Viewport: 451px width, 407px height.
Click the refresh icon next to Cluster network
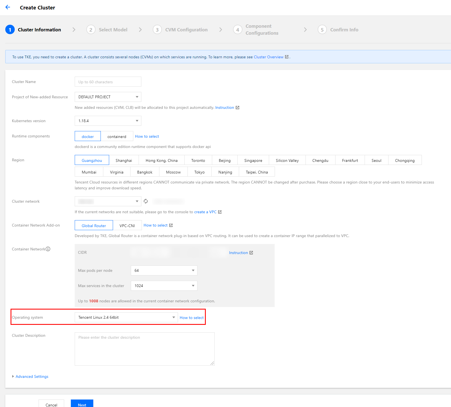click(x=146, y=201)
